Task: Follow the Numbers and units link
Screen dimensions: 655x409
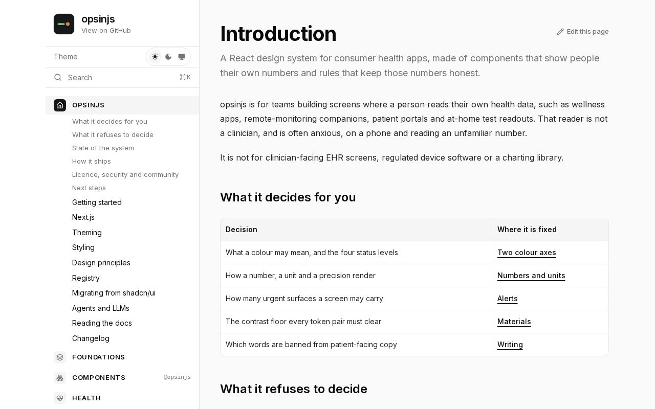Action: click(x=531, y=276)
